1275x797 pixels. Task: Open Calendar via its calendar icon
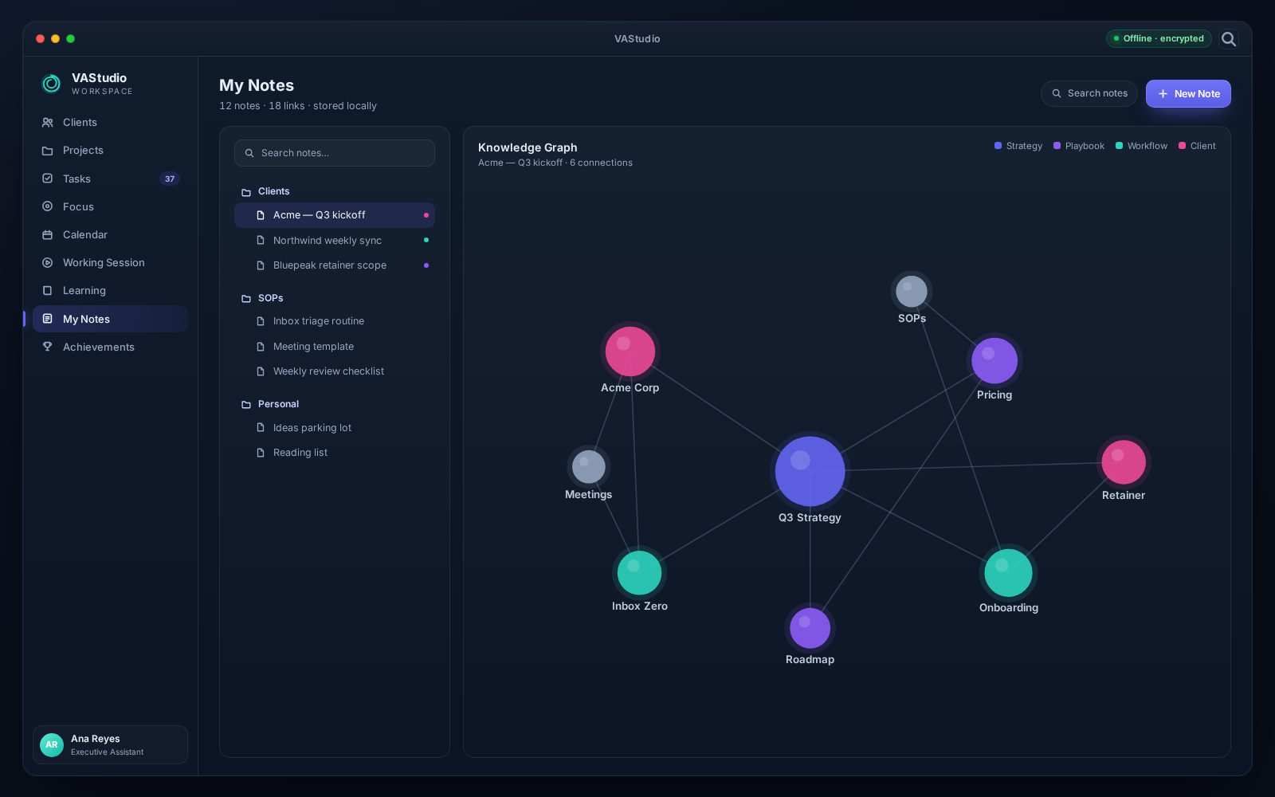click(x=48, y=234)
